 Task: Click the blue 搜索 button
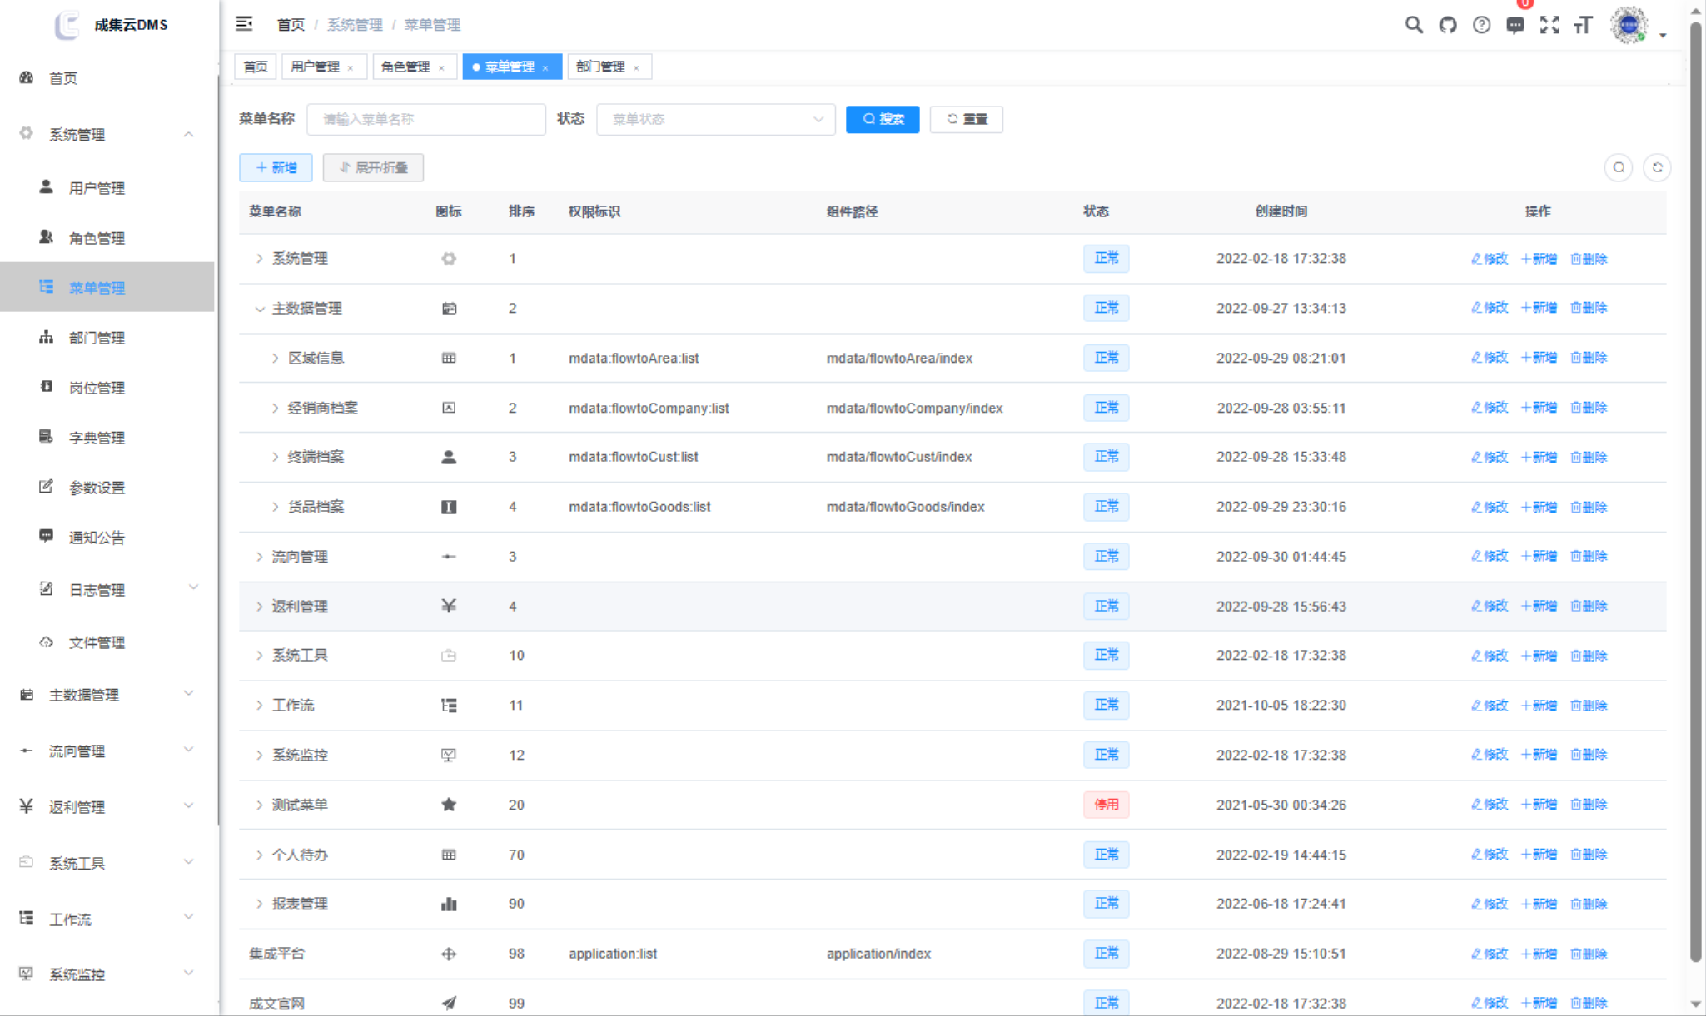click(x=883, y=119)
